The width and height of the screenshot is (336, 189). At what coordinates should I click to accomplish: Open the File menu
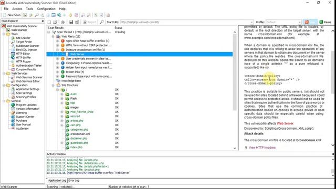[6, 9]
